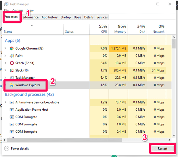Click the horizontal scrollbar right arrow

click(x=169, y=140)
